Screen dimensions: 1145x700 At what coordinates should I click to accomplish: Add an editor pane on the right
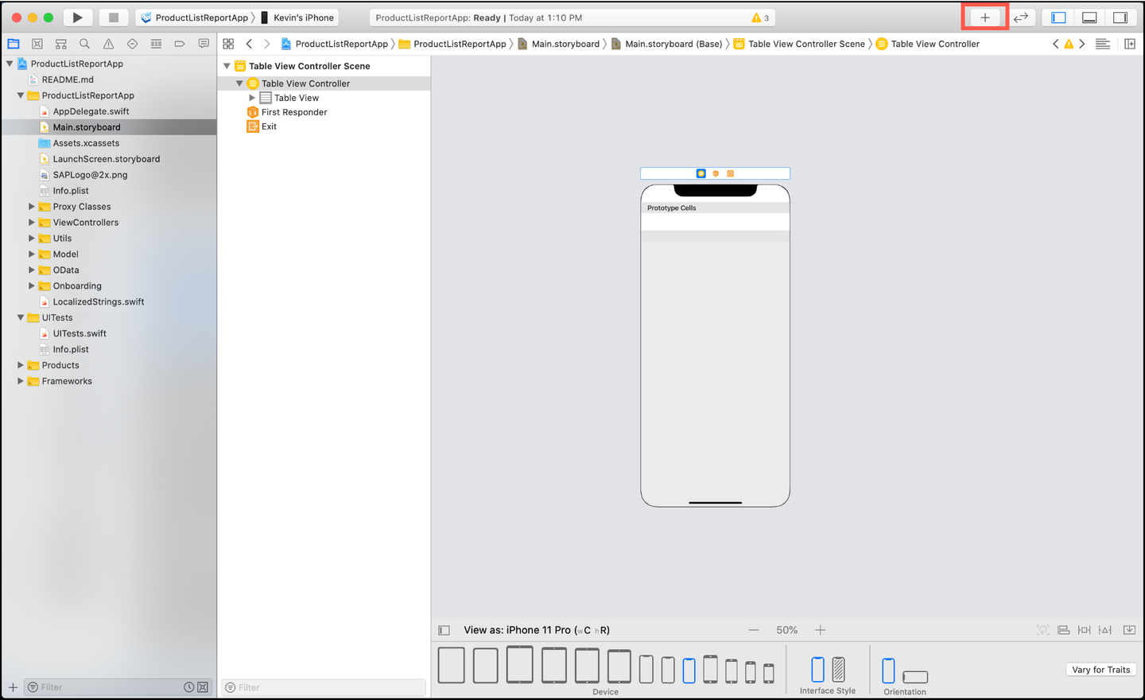(x=1130, y=44)
